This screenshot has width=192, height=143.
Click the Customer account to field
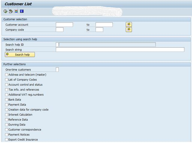(x=104, y=25)
